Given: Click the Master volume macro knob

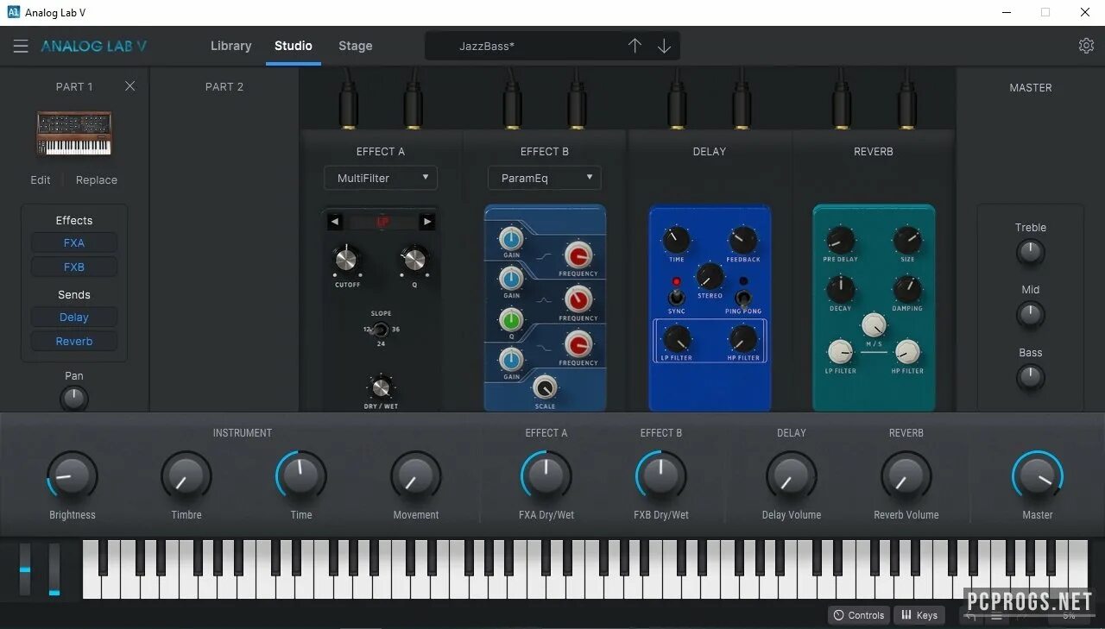Looking at the screenshot, I should (1037, 476).
